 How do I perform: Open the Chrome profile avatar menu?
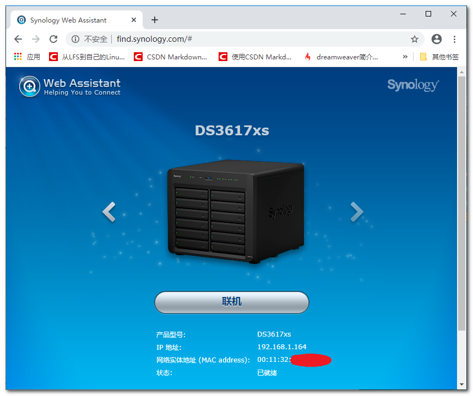click(x=437, y=39)
